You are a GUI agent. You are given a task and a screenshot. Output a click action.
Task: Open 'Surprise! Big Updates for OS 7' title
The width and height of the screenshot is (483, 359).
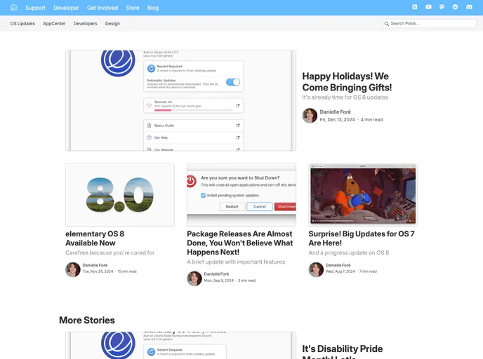362,238
